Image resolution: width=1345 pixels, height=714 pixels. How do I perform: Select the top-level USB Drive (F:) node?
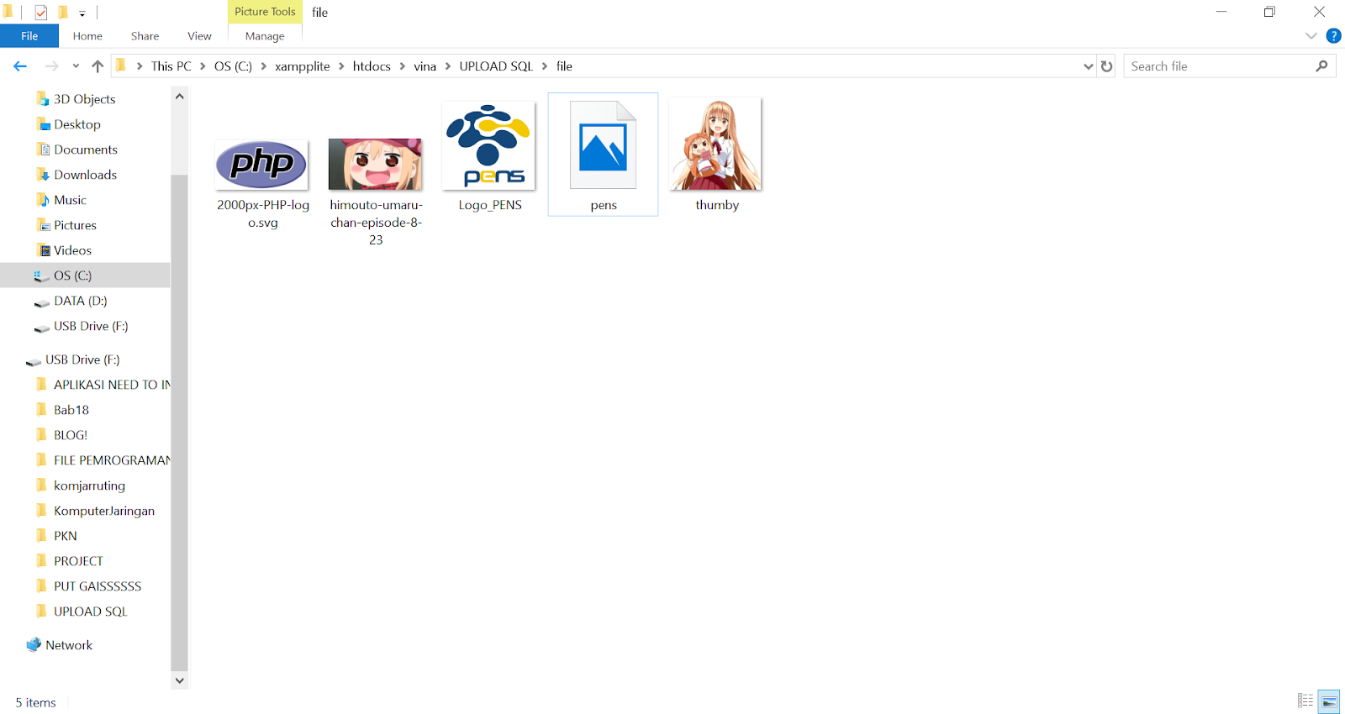(x=82, y=360)
